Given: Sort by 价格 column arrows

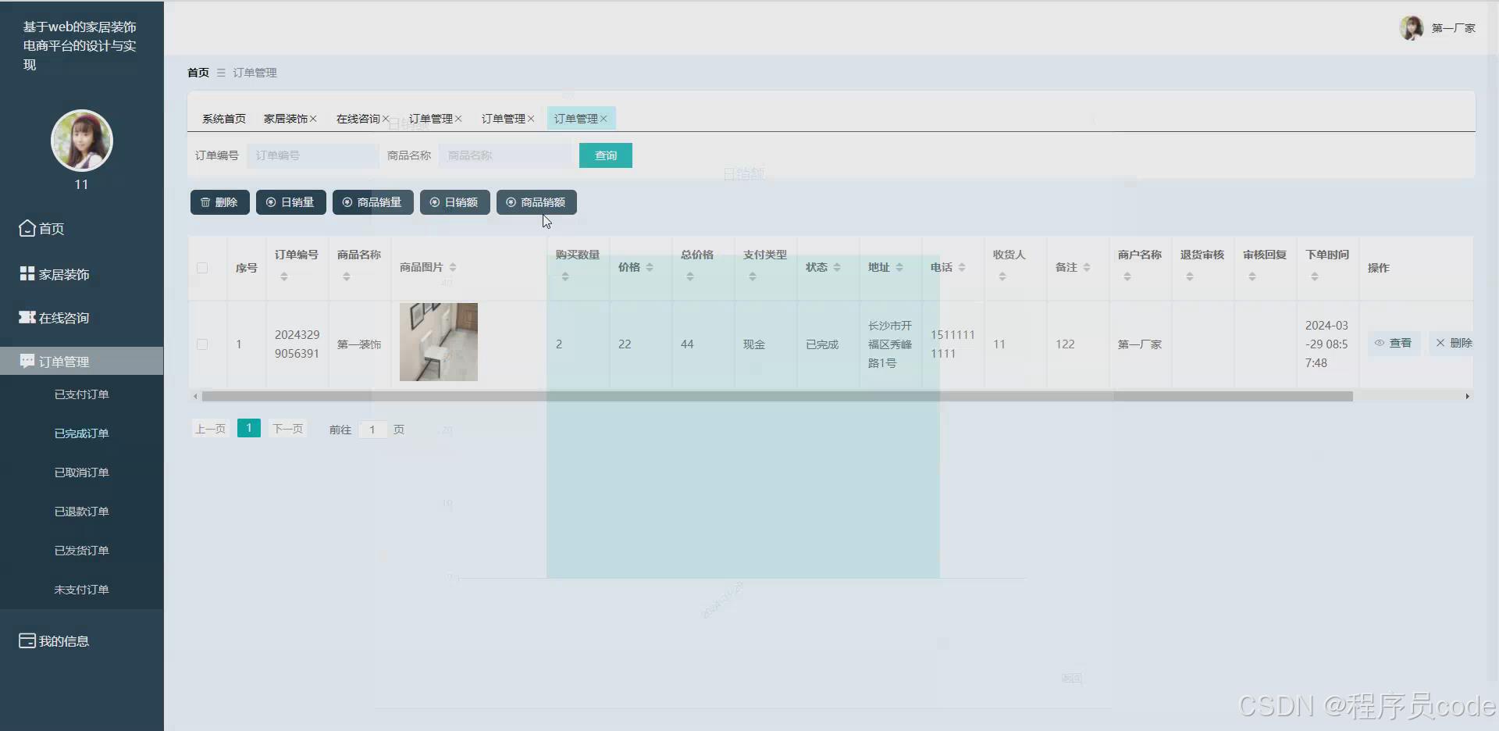Looking at the screenshot, I should [650, 267].
